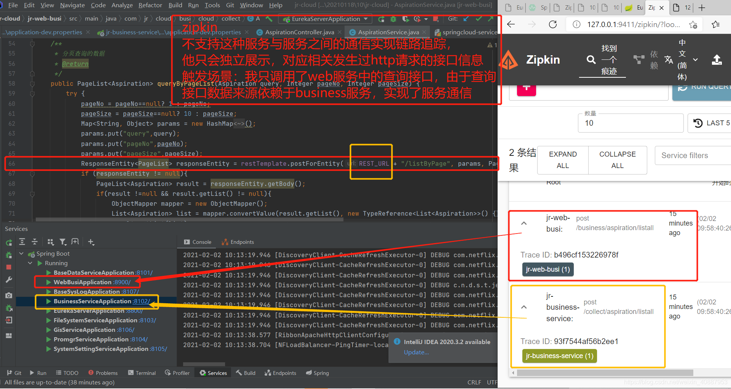Close the AspirationService.java editor tab

pos(424,32)
